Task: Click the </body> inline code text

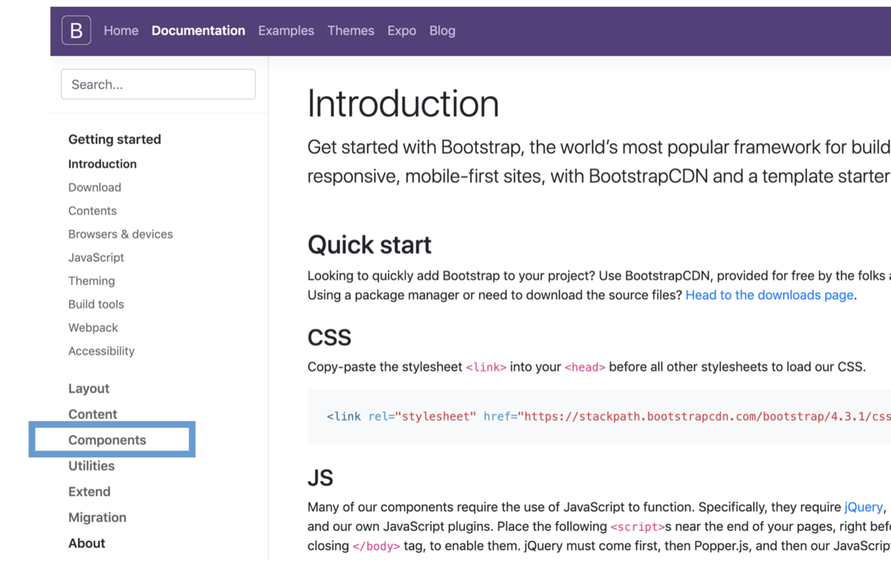Action: point(376,546)
